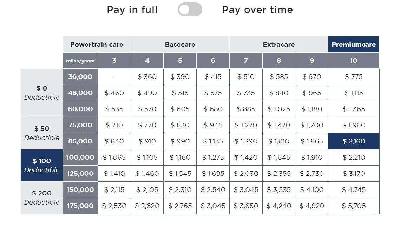Choose the $ 100 Deductible option
394x227 pixels.
tap(42, 165)
